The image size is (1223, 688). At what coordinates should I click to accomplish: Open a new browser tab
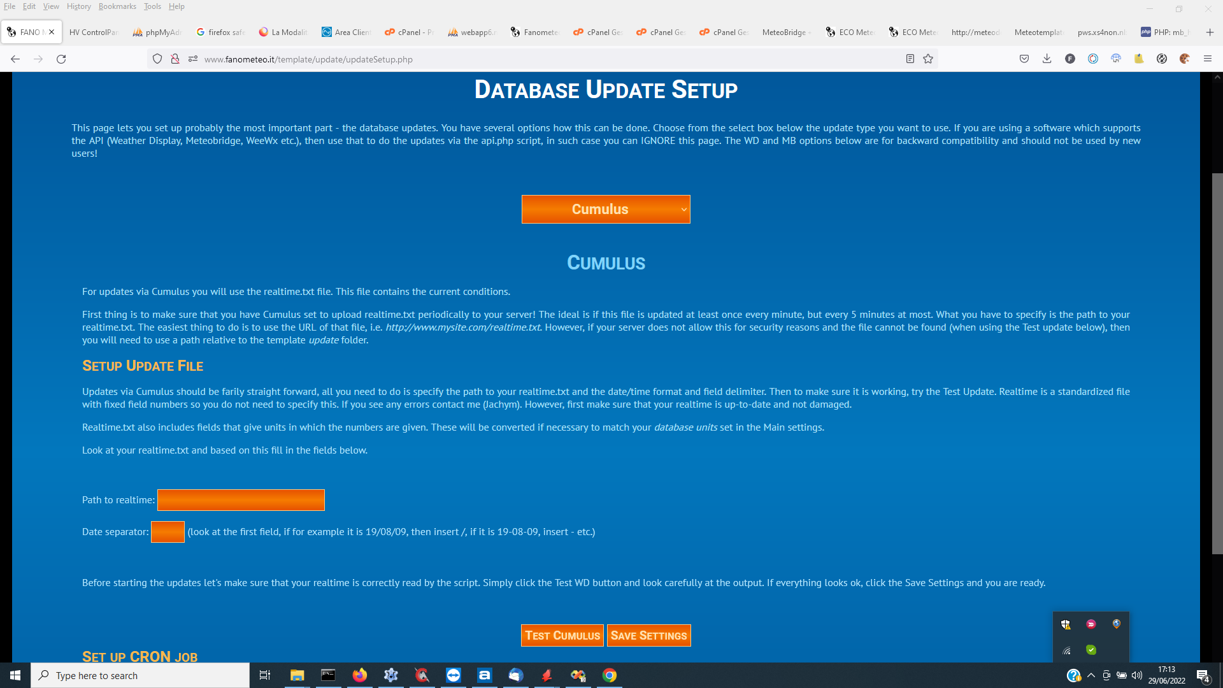(x=1210, y=32)
